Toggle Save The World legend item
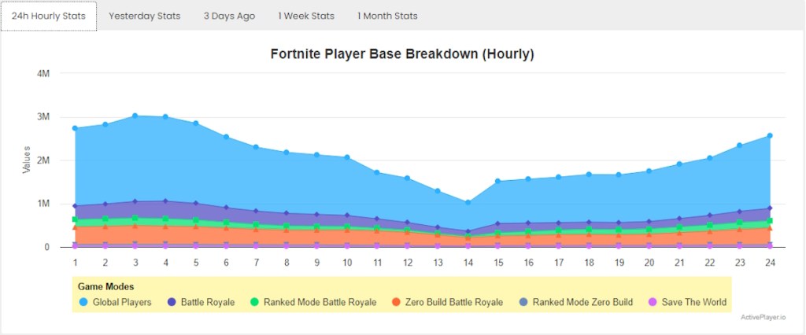The width and height of the screenshot is (806, 335). (x=688, y=302)
